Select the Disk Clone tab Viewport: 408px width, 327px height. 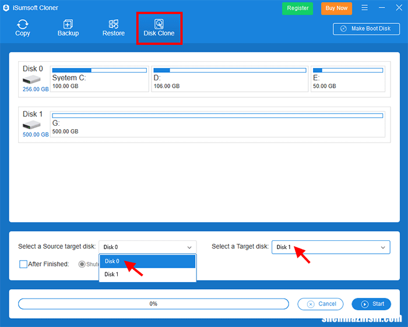pos(159,28)
